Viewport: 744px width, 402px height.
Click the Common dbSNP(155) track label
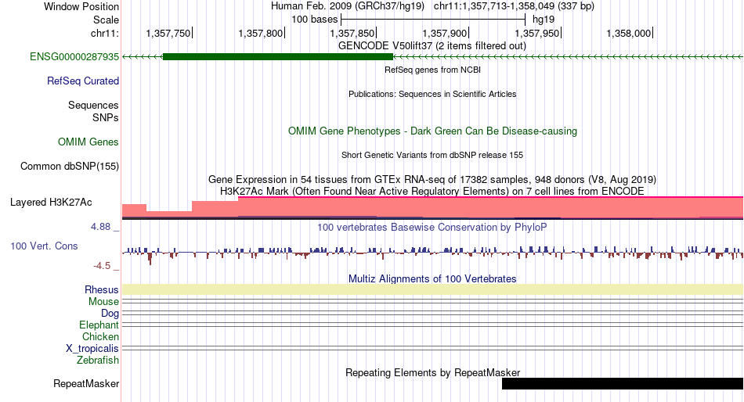[70, 167]
